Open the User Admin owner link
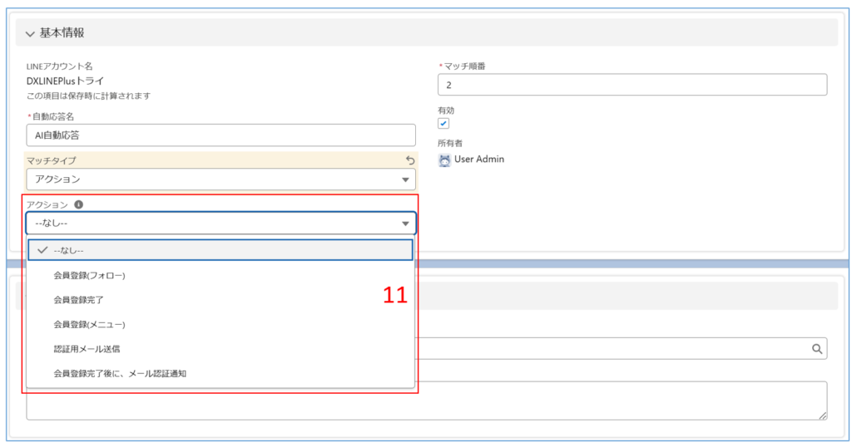852x442 pixels. point(478,160)
